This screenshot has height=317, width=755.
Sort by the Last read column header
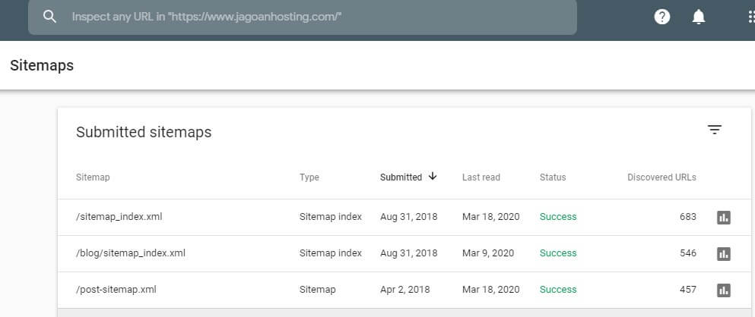[x=481, y=177]
